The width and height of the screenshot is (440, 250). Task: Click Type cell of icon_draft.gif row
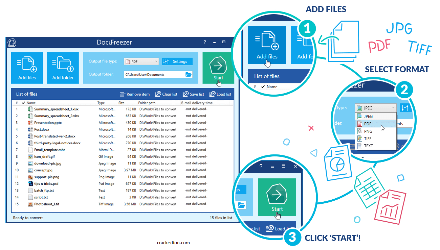tap(106, 156)
